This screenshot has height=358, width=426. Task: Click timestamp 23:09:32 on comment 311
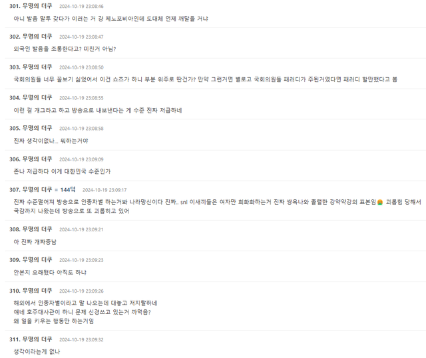tap(81, 339)
